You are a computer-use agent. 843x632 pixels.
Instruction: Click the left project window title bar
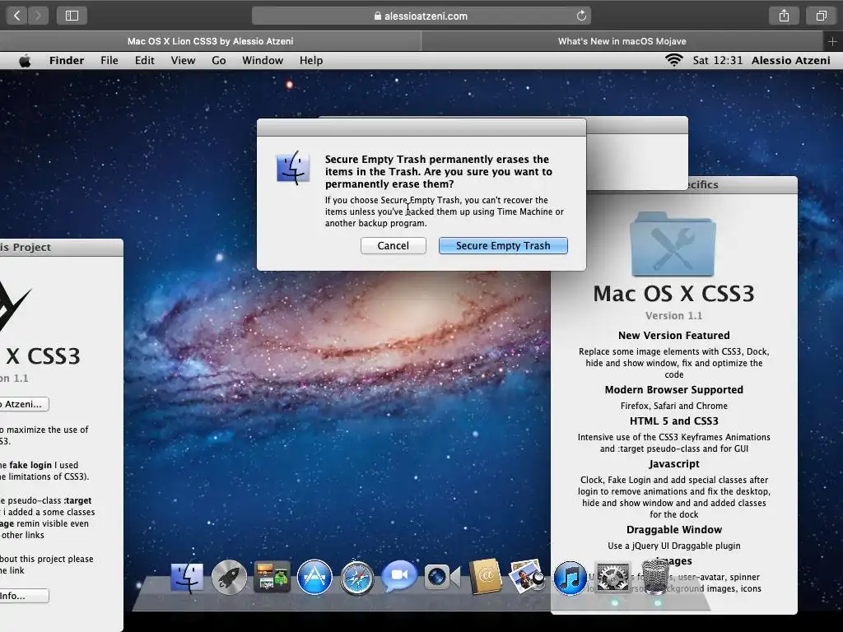[61, 247]
